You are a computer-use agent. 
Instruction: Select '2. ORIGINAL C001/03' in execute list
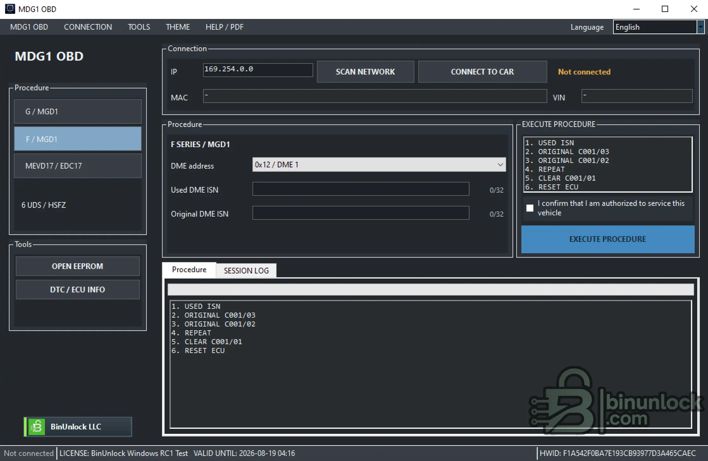point(567,152)
